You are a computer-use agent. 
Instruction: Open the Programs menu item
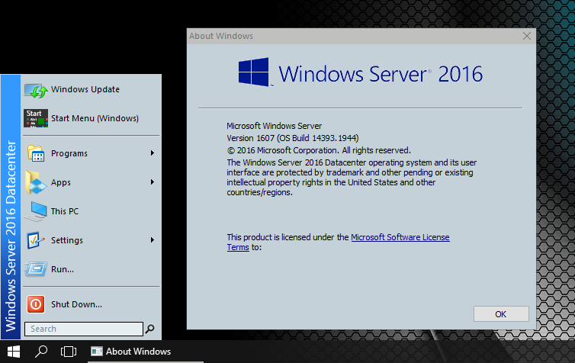69,153
